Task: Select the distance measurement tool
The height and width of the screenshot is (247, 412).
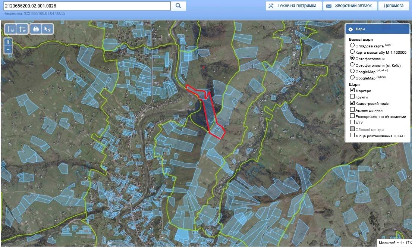Action: (11, 29)
